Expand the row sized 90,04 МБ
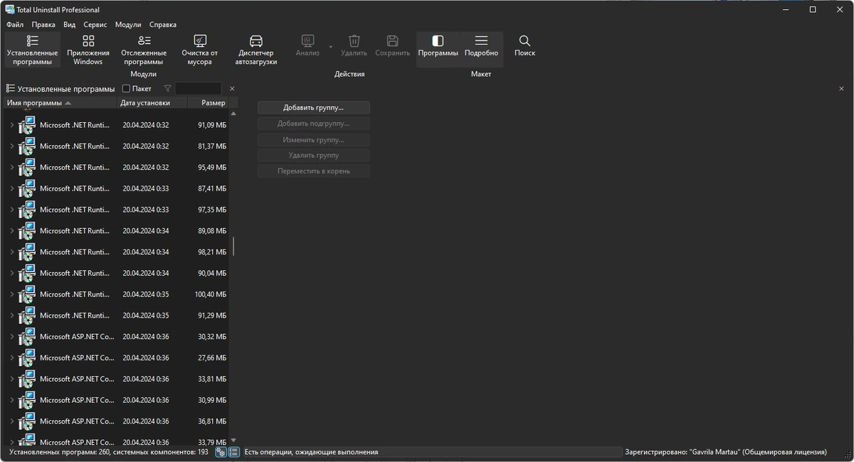Screen dimensions: 854x462 11,273
